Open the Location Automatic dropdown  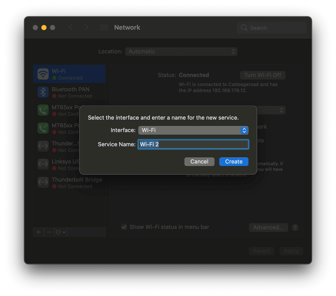pyautogui.click(x=181, y=52)
